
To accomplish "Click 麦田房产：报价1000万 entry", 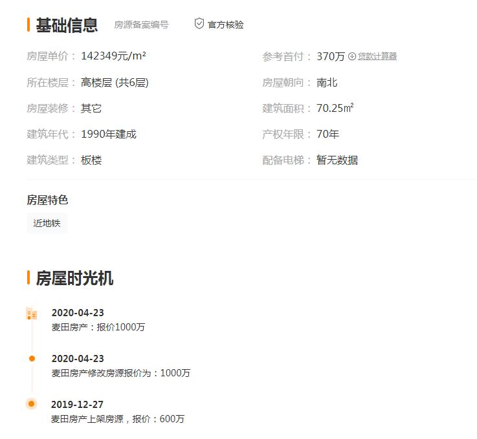I will (98, 327).
